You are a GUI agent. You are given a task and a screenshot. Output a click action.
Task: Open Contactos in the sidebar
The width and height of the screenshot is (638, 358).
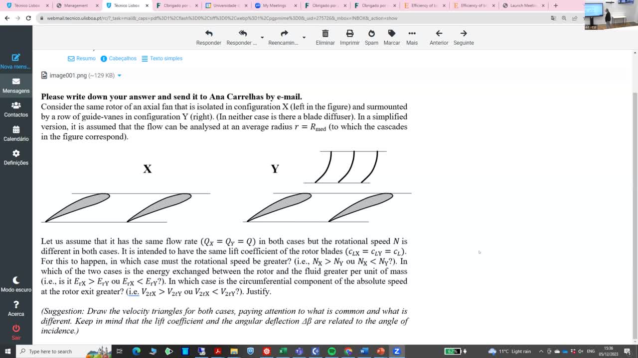click(16, 109)
